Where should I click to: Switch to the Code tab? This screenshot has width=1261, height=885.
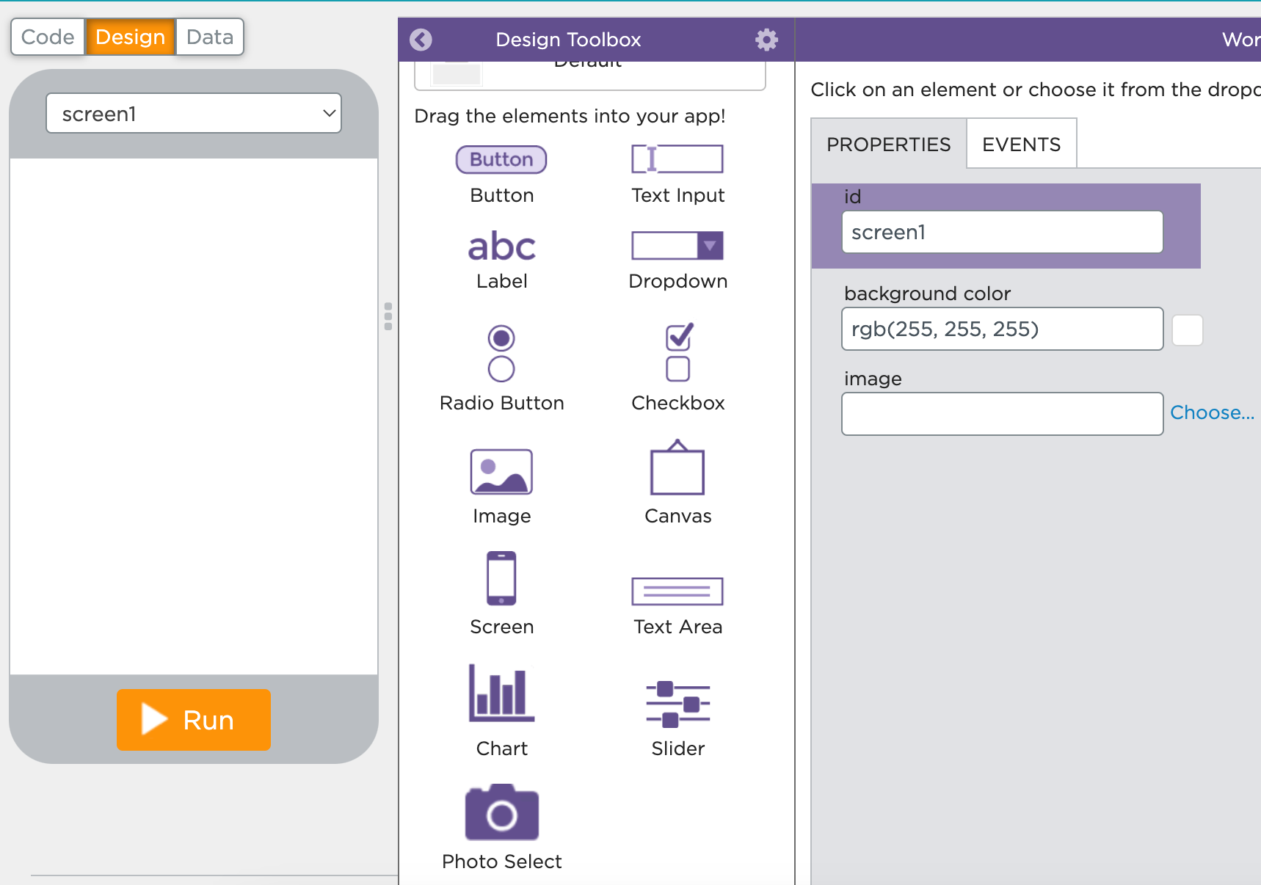pos(47,37)
